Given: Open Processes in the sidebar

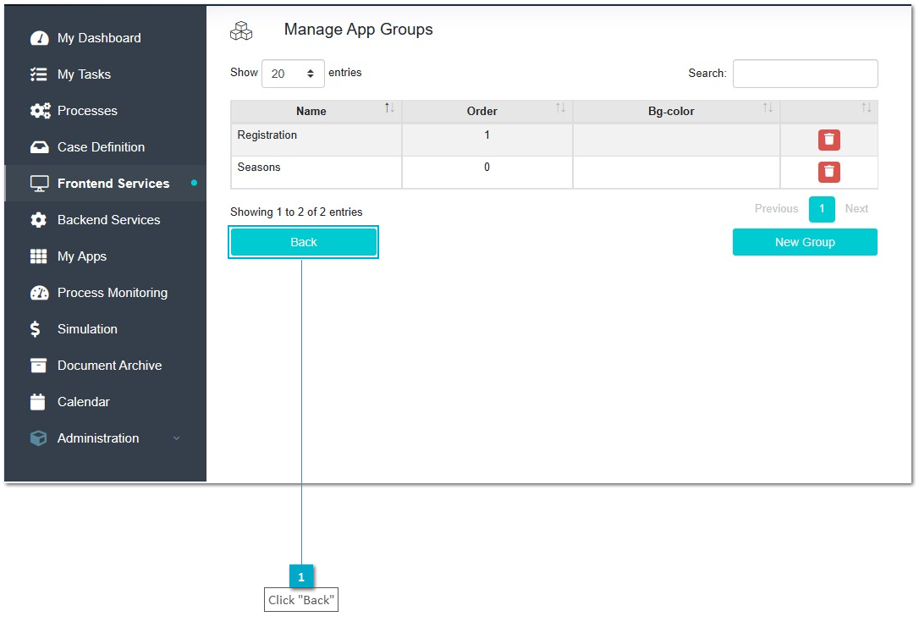Looking at the screenshot, I should click(87, 111).
